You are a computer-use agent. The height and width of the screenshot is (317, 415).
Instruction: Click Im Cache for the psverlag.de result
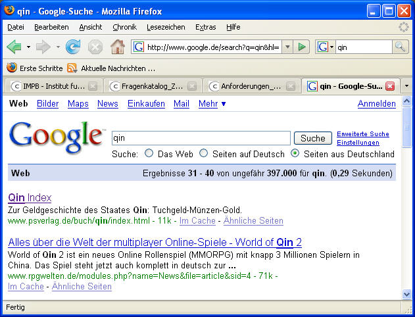(197, 220)
